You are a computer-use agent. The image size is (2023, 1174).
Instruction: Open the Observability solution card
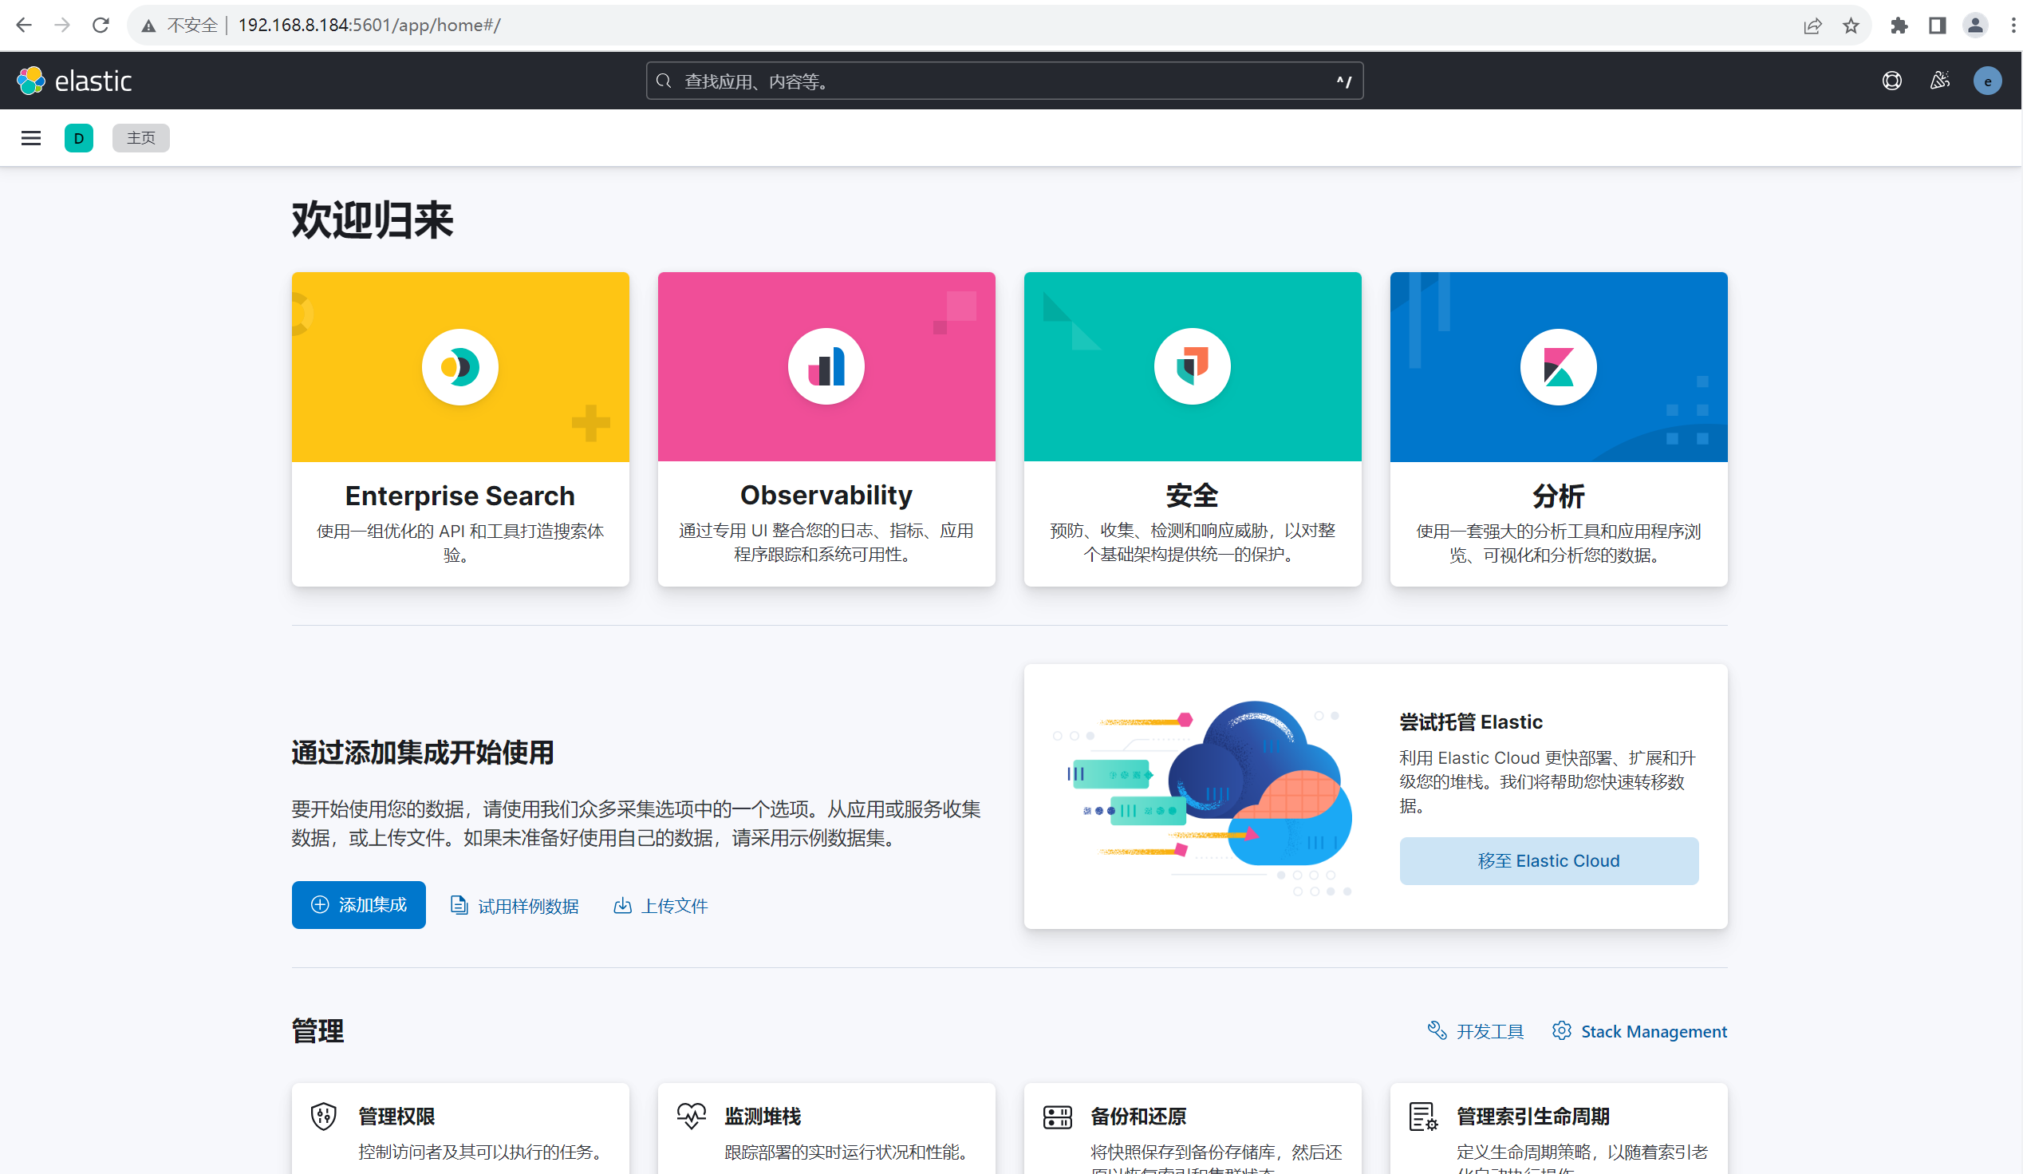826,429
